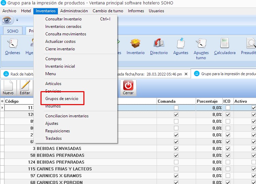This screenshot has width=256, height=184.
Task: Open the Administración menu
Action: 74,11
